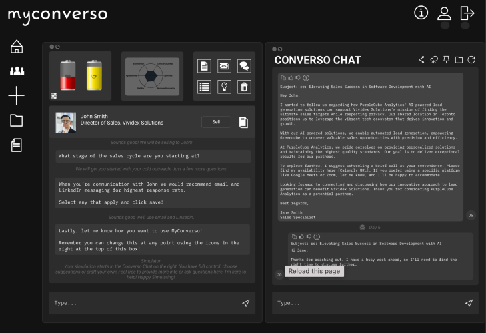Click the lightbulb suggestions icon

tap(224, 86)
